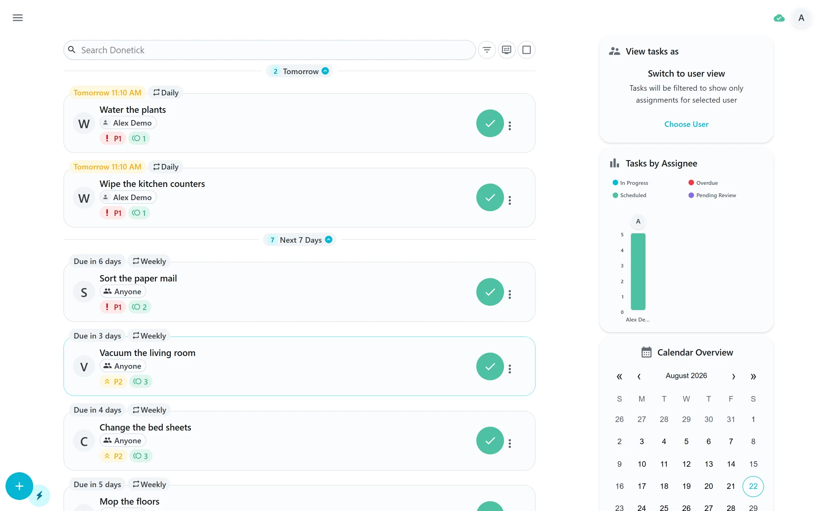Jump to next year in calendar
This screenshot has height=511, width=818.
click(x=753, y=376)
